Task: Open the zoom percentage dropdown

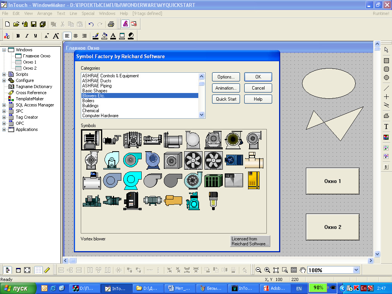Action: (x=356, y=270)
